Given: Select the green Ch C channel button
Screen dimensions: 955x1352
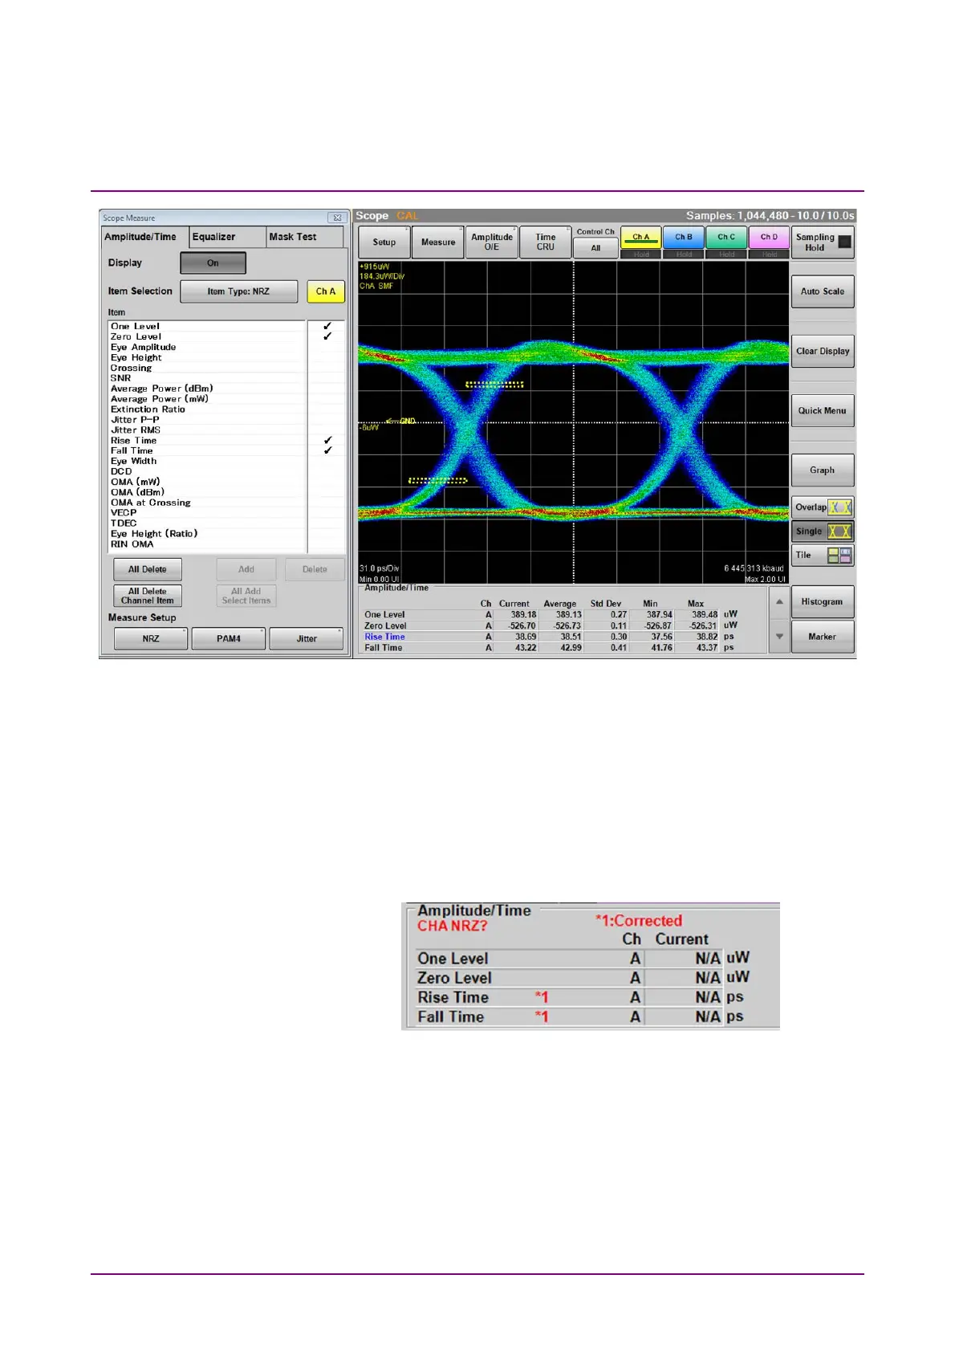Looking at the screenshot, I should coord(726,238).
